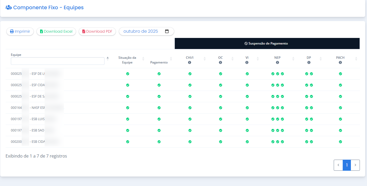This screenshot has height=186, width=367.
Task: Click the PDF icon on Download PDF button
Action: pos(83,31)
